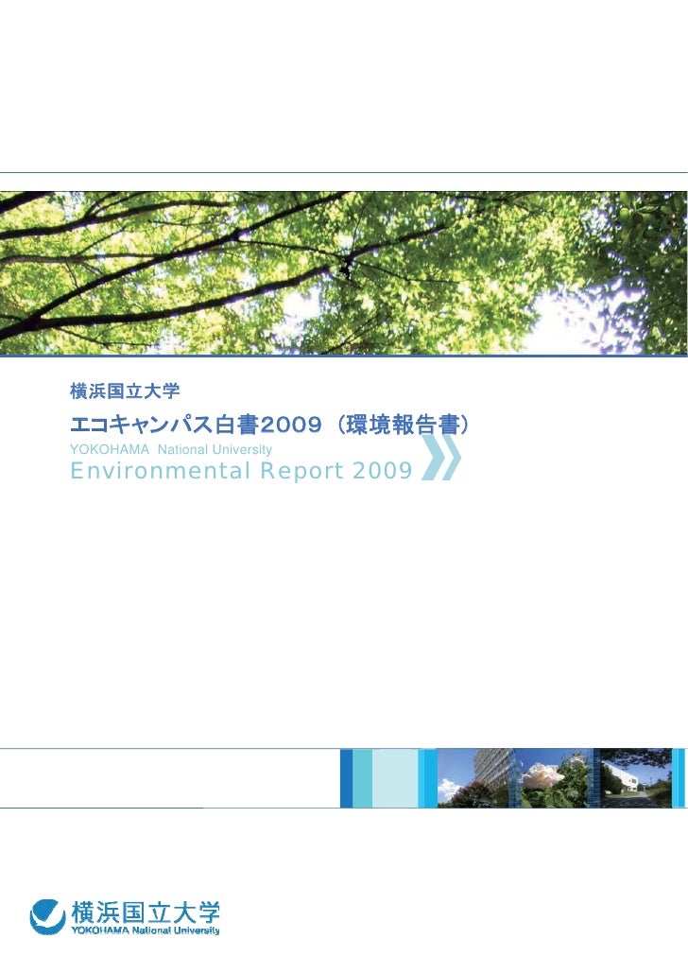Click the double chevron arrow graphic

(x=441, y=458)
